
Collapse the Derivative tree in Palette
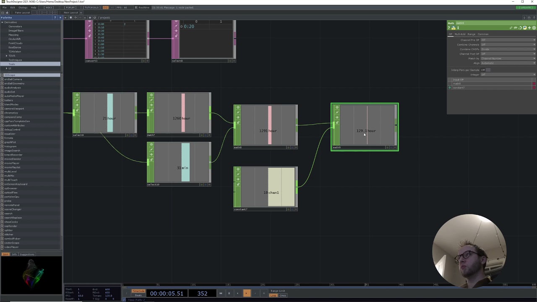click(x=2, y=22)
